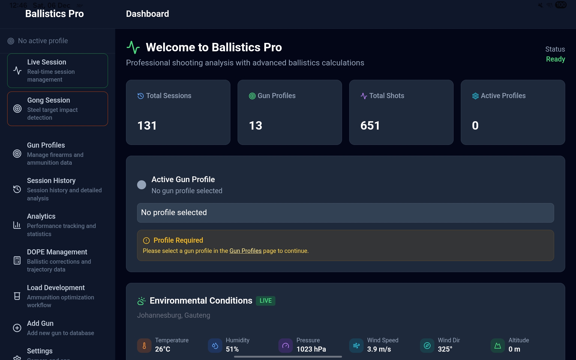Viewport: 576px width, 360px height.
Task: Click the Active Profiles gear icon
Action: pos(475,96)
